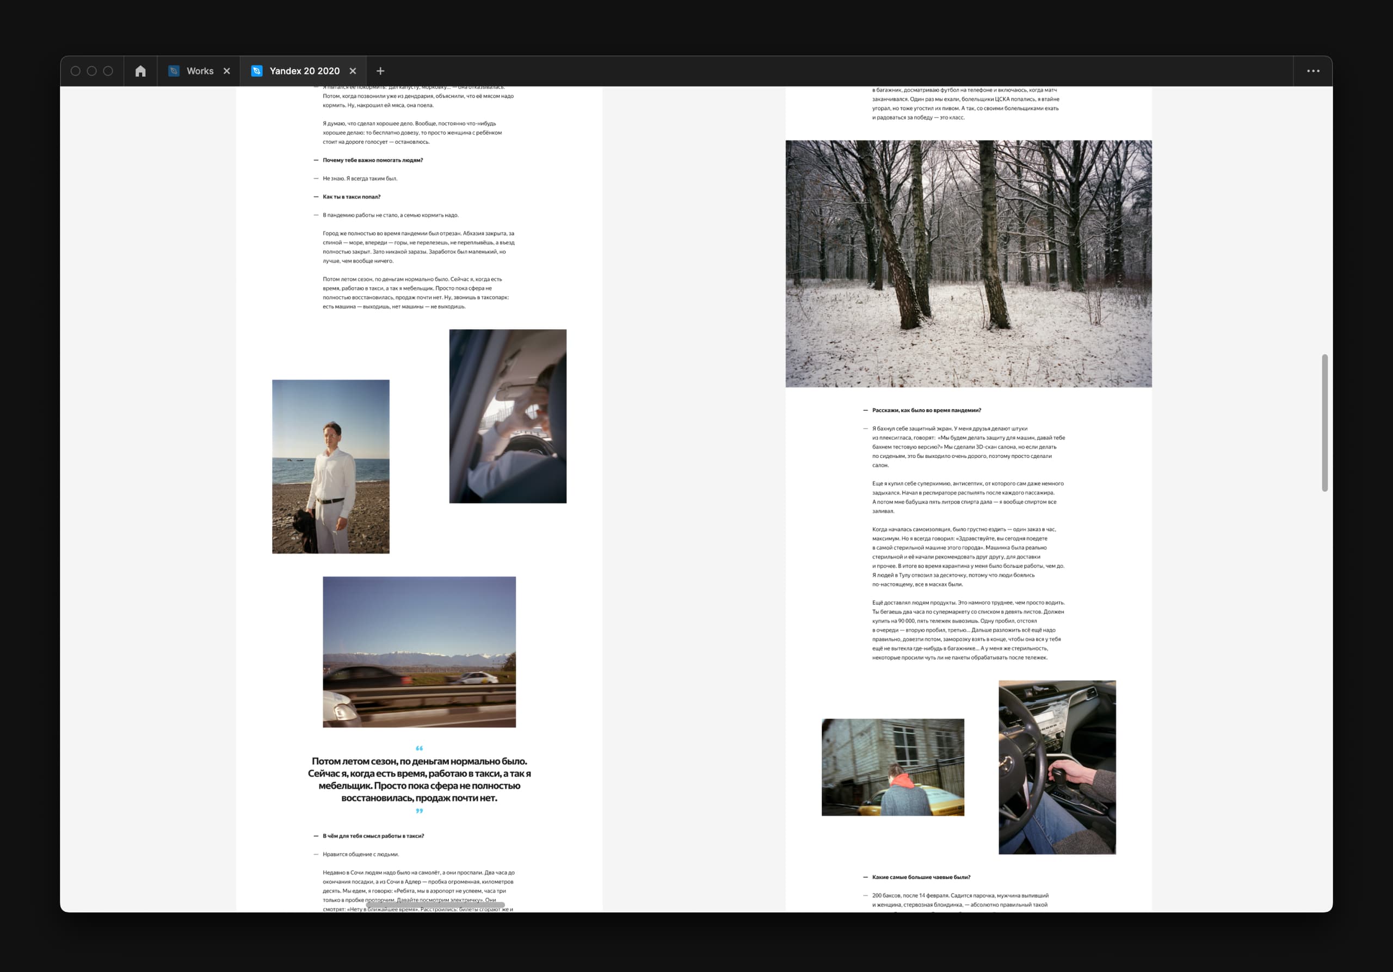Open photo of steering wheel interior
The width and height of the screenshot is (1393, 972).
(x=1057, y=767)
